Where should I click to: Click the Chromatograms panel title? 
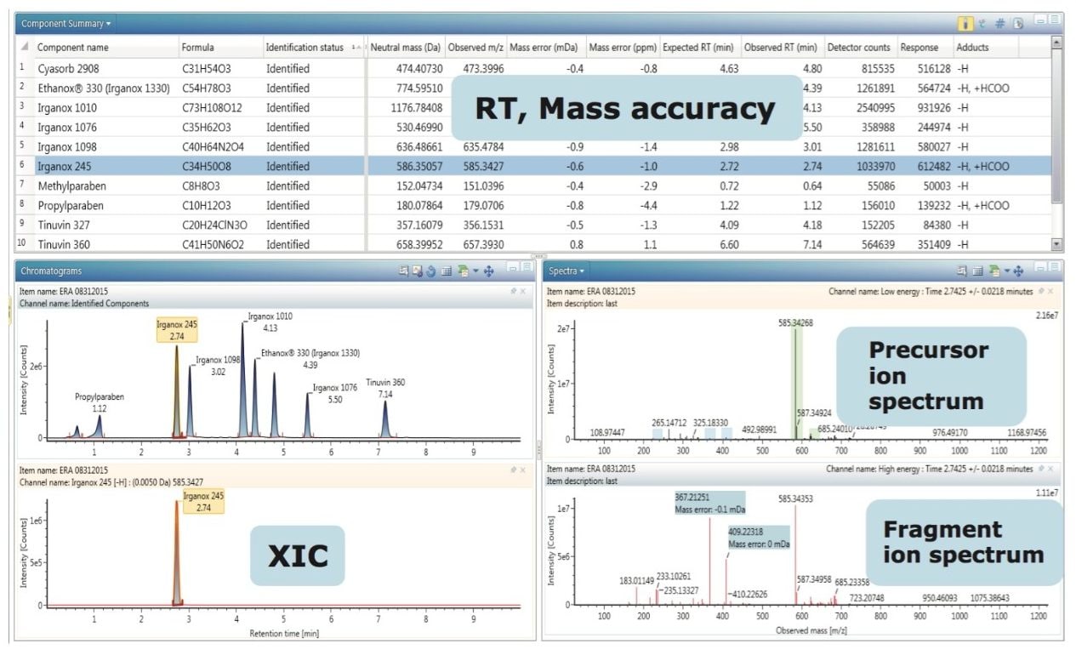pyautogui.click(x=52, y=271)
